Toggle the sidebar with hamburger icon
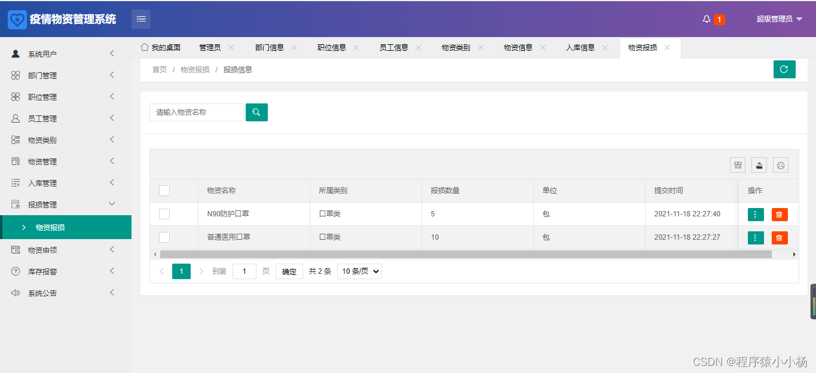Image resolution: width=816 pixels, height=373 pixels. (141, 19)
